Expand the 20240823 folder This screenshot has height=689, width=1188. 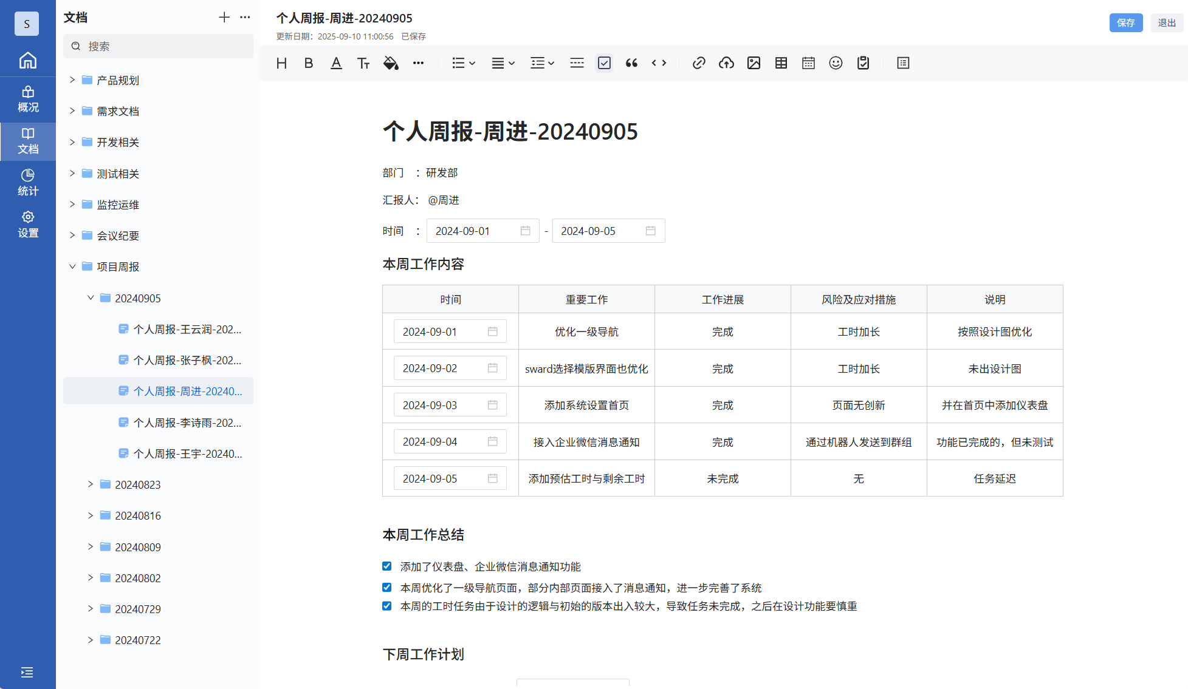click(x=91, y=484)
